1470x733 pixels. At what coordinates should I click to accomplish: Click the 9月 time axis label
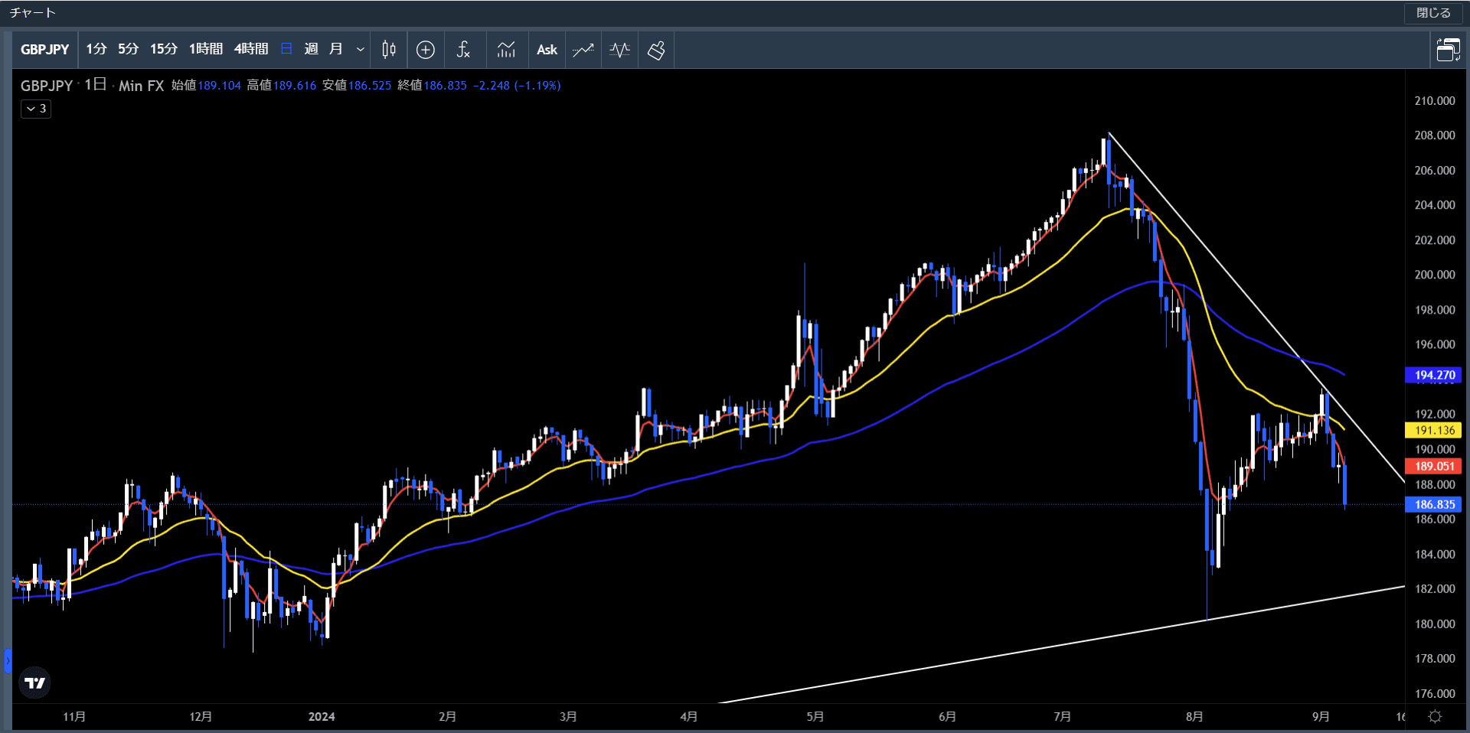pos(1321,717)
